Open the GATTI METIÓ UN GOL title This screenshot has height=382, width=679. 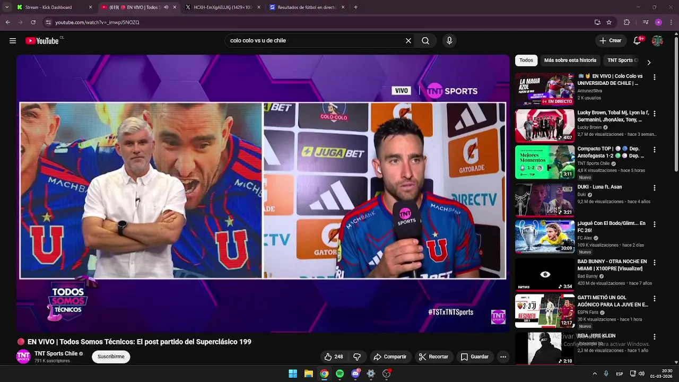tap(613, 301)
